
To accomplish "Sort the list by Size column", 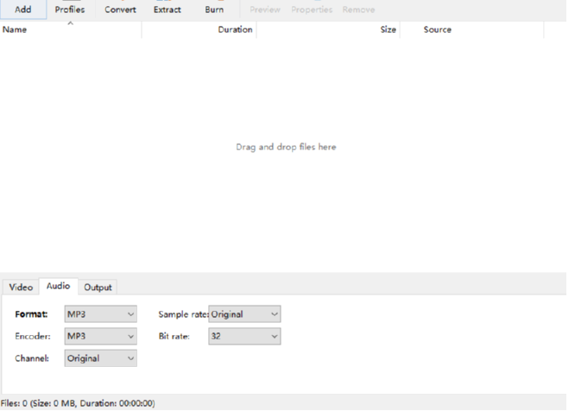I will pos(328,29).
